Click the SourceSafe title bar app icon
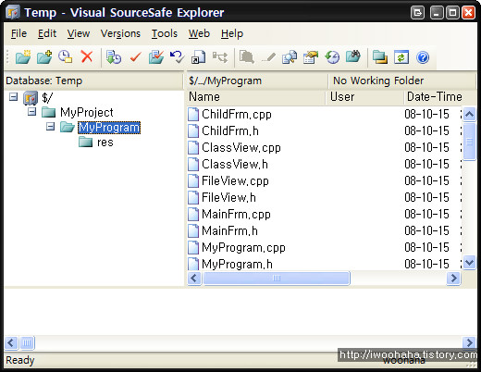481x372 pixels. pos(13,12)
